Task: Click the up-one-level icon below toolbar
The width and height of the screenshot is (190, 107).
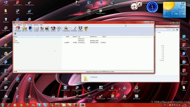Action: pos(15,34)
